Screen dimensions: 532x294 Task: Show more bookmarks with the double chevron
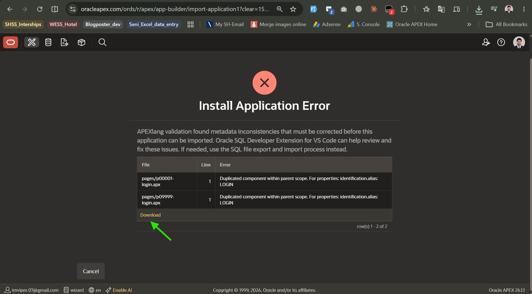coord(469,24)
